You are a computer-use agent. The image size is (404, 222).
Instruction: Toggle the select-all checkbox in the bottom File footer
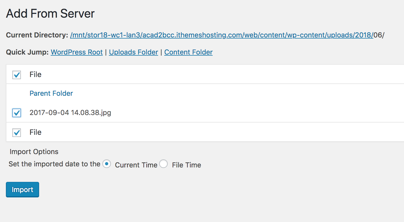(x=17, y=132)
